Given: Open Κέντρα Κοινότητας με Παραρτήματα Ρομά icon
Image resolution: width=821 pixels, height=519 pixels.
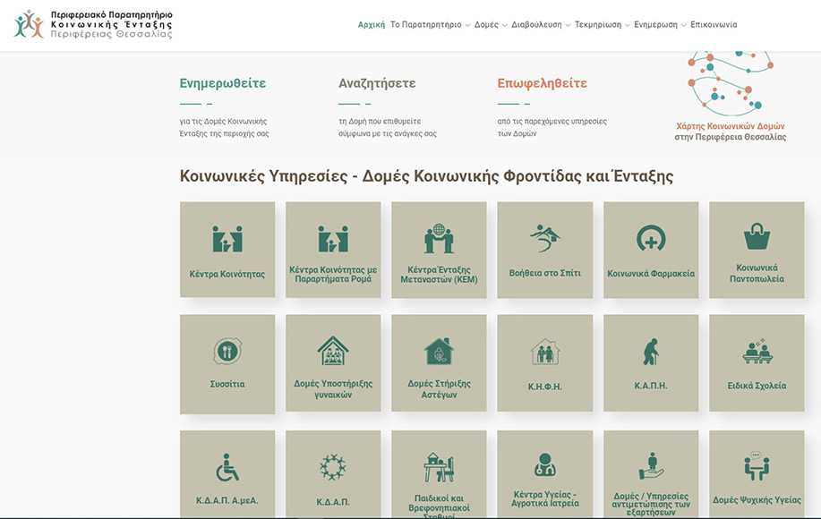Looking at the screenshot, I should point(333,239).
